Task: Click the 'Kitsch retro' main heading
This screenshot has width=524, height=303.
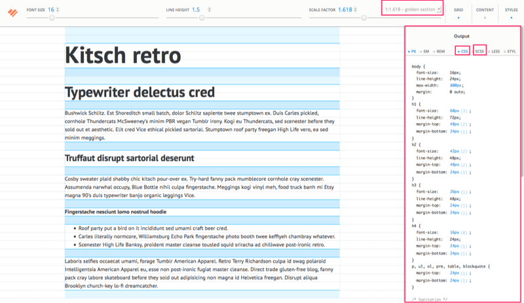Action: 123,55
